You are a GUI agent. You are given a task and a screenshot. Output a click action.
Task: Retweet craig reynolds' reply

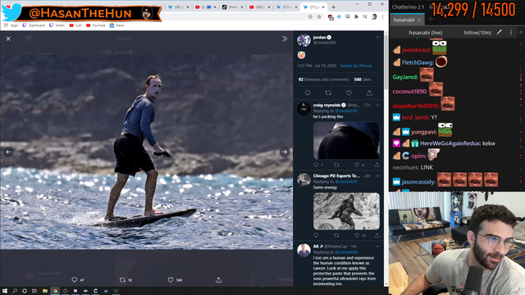pyautogui.click(x=336, y=165)
